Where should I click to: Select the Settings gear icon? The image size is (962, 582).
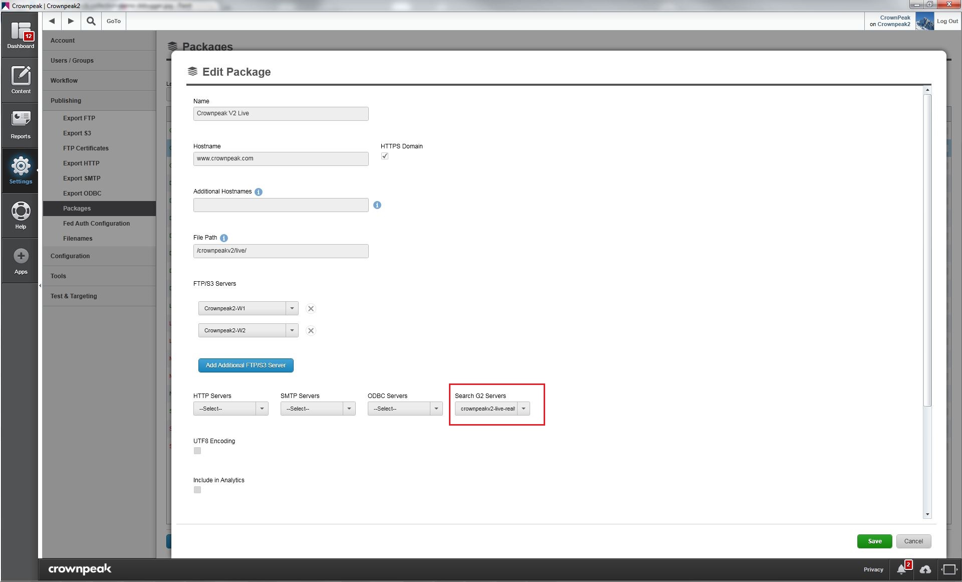[21, 165]
